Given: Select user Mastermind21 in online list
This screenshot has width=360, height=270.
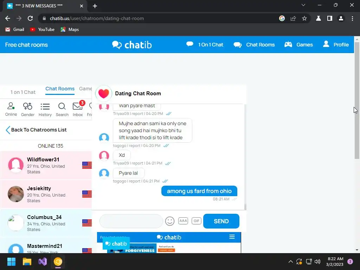Looking at the screenshot, I should tap(46, 246).
